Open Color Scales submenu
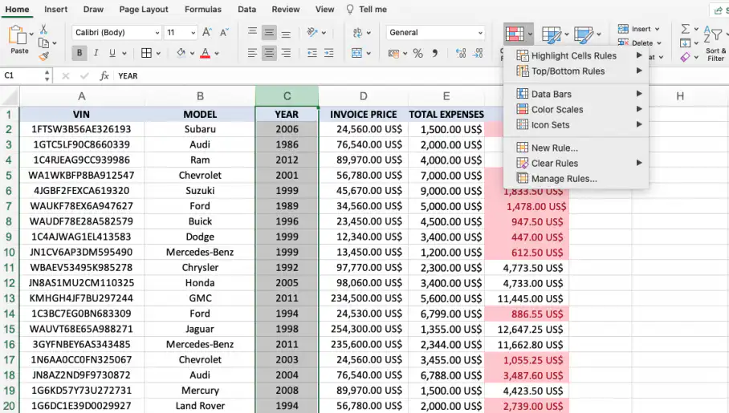Viewport: 729px width, 413px height. point(576,109)
